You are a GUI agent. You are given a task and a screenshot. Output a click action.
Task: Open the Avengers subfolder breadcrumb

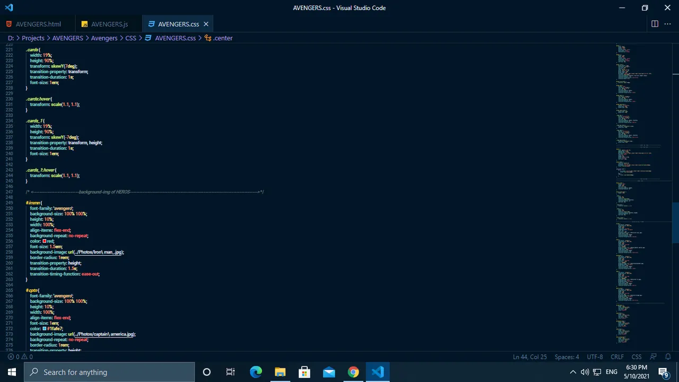pyautogui.click(x=104, y=38)
